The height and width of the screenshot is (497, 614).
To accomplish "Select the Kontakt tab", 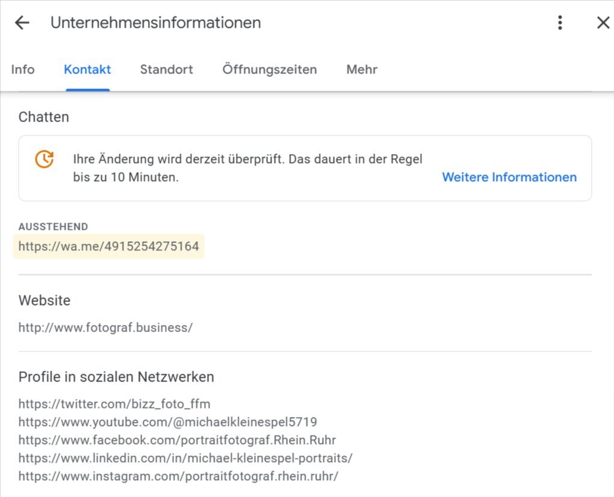I will coord(87,69).
